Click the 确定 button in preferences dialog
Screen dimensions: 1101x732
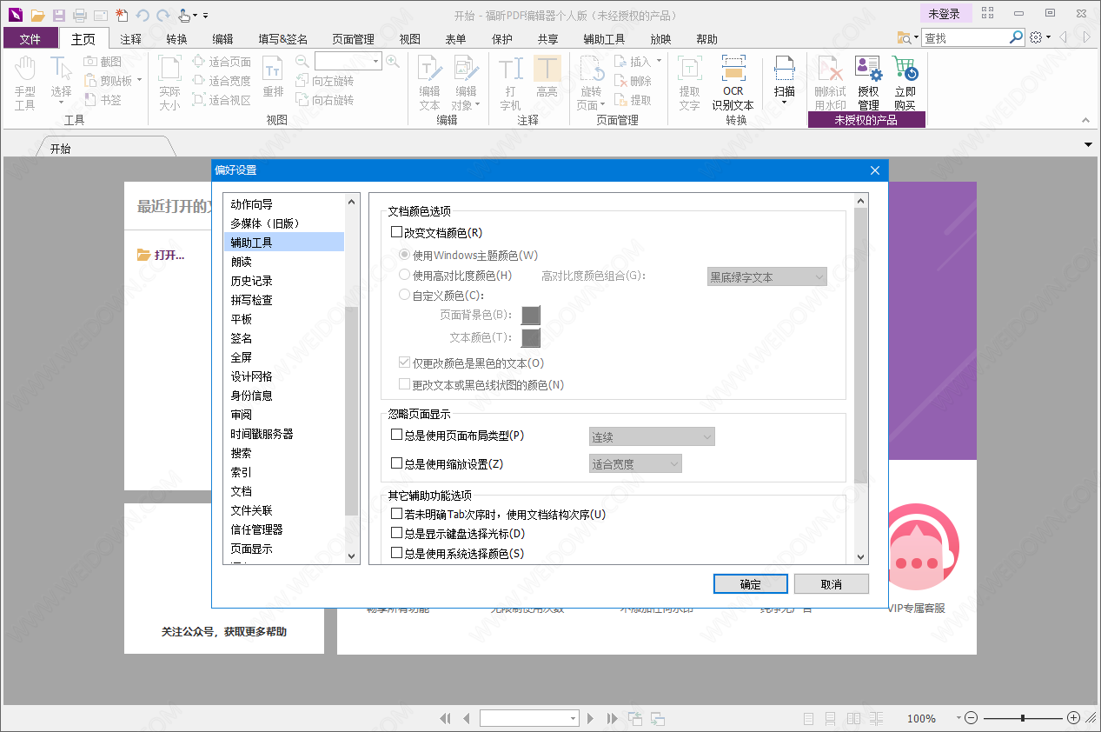750,584
